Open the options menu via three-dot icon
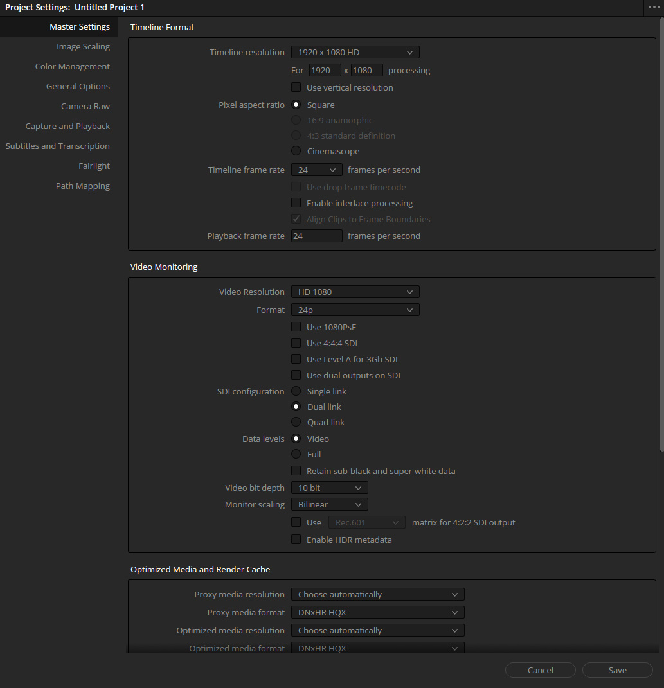The height and width of the screenshot is (688, 664). (x=654, y=7)
